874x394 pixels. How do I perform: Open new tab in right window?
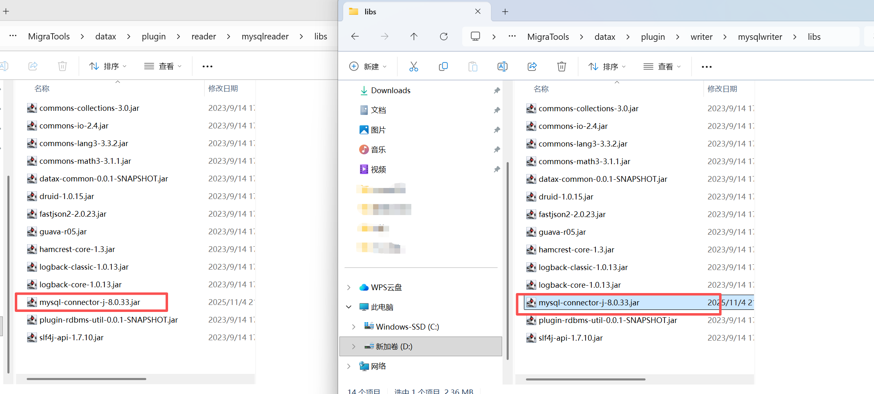tap(505, 12)
